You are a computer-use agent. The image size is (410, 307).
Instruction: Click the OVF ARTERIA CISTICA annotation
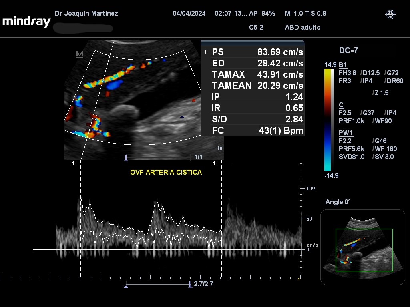click(166, 172)
